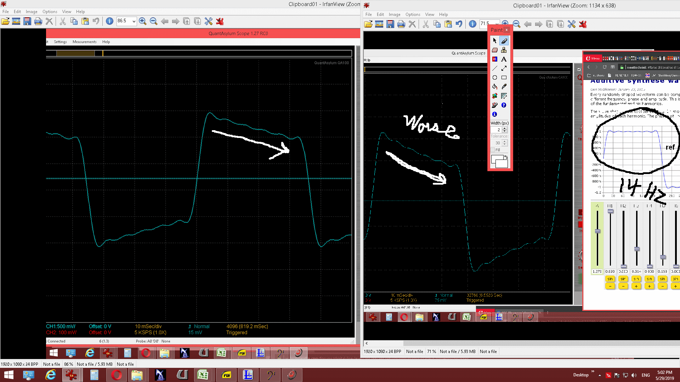
Task: Select the straight line tool in the Paint panel
Action: [495, 68]
